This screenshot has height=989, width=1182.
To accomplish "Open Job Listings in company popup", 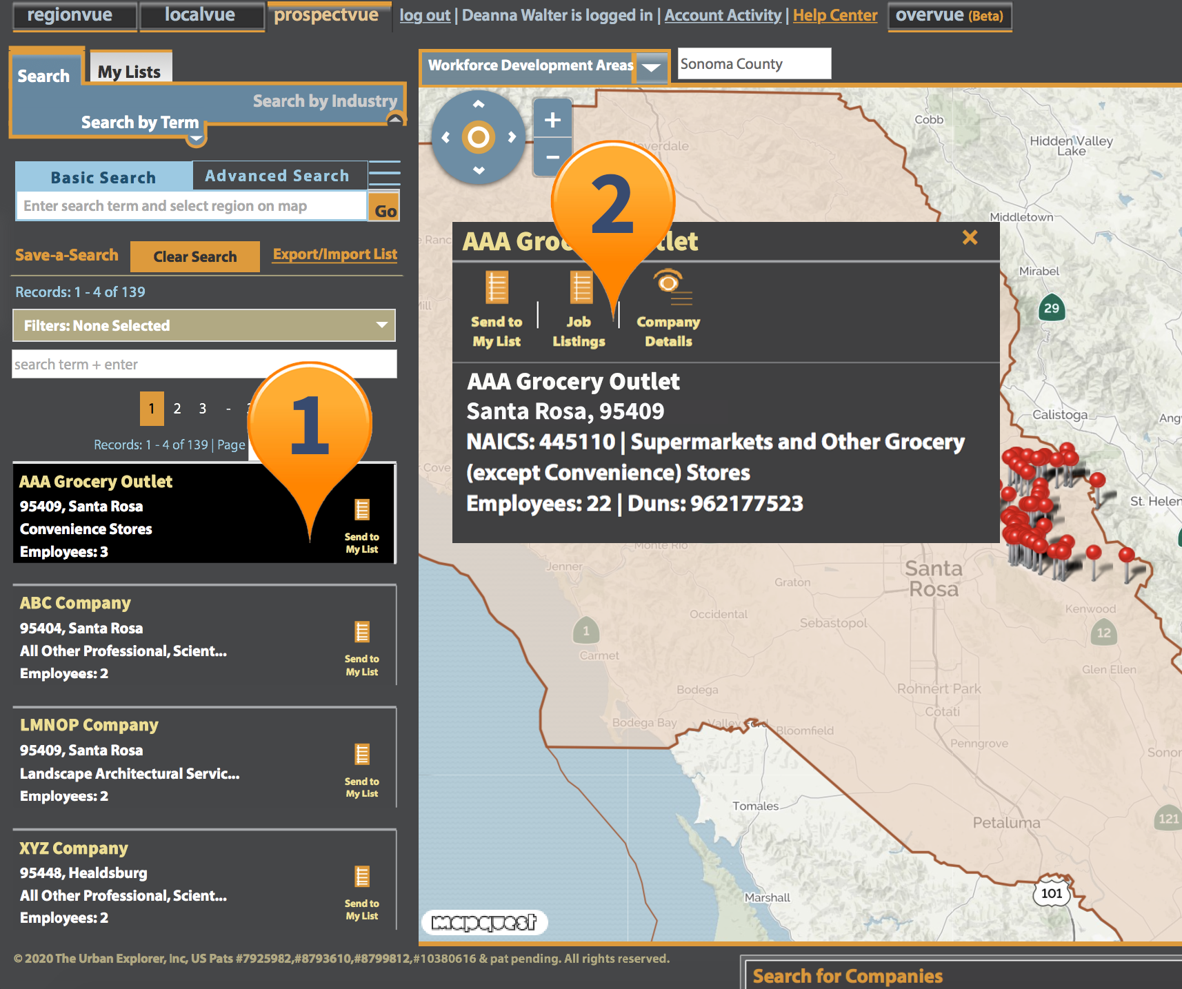I will click(x=579, y=309).
